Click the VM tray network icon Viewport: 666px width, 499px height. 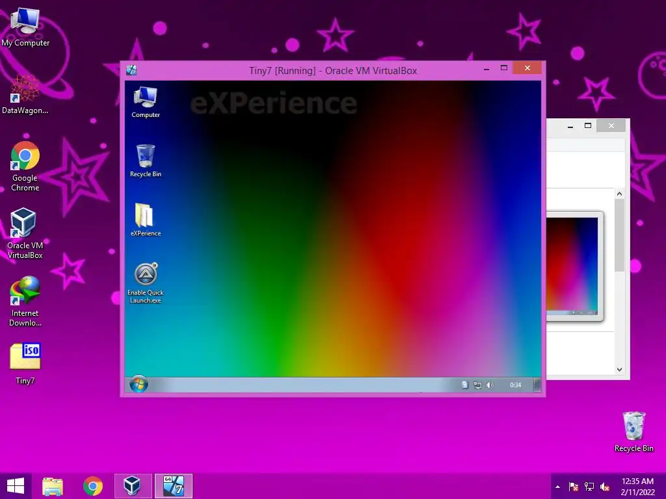coord(477,385)
